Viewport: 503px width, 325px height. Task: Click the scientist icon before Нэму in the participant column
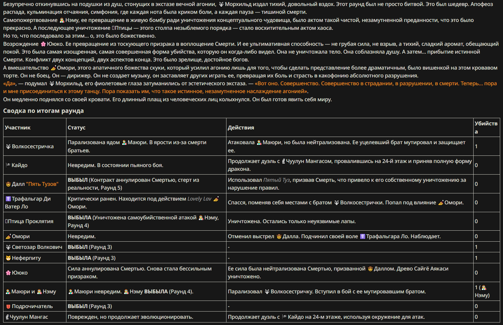(39, 291)
